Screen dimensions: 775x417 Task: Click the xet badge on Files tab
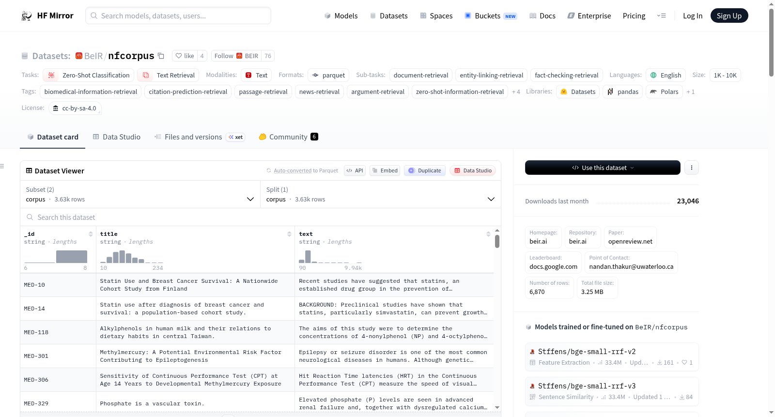tap(236, 137)
